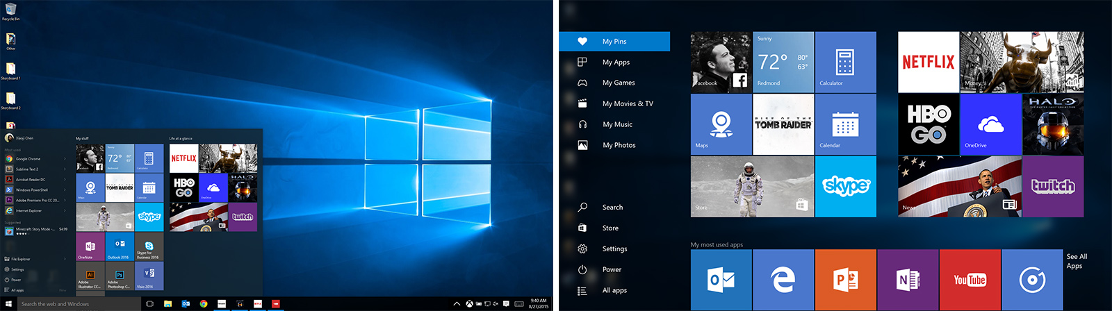Click the volume icon in the system tray
Image resolution: width=1112 pixels, height=311 pixels.
click(x=496, y=303)
